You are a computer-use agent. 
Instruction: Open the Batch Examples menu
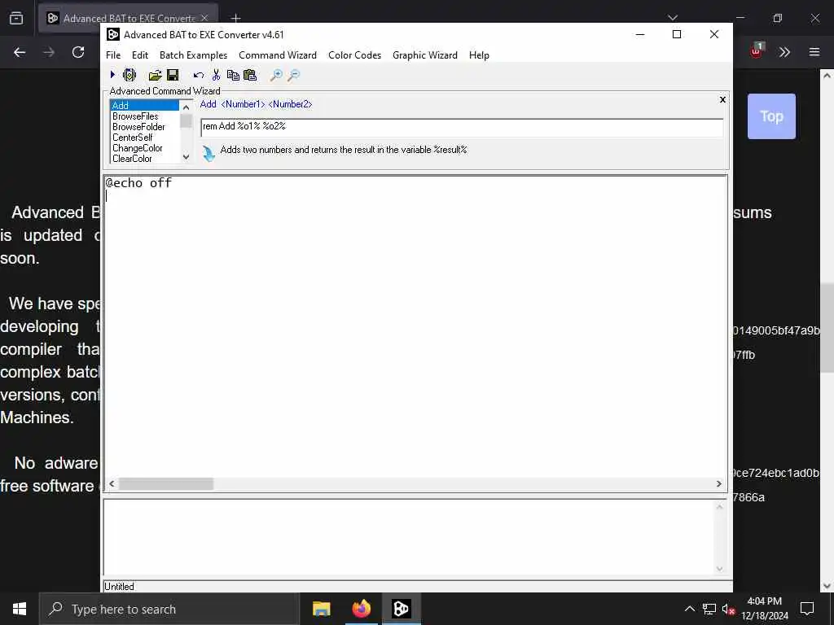click(x=193, y=55)
